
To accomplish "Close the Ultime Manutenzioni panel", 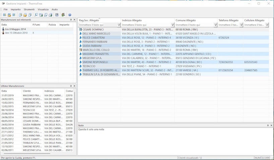I will click(74, 86).
